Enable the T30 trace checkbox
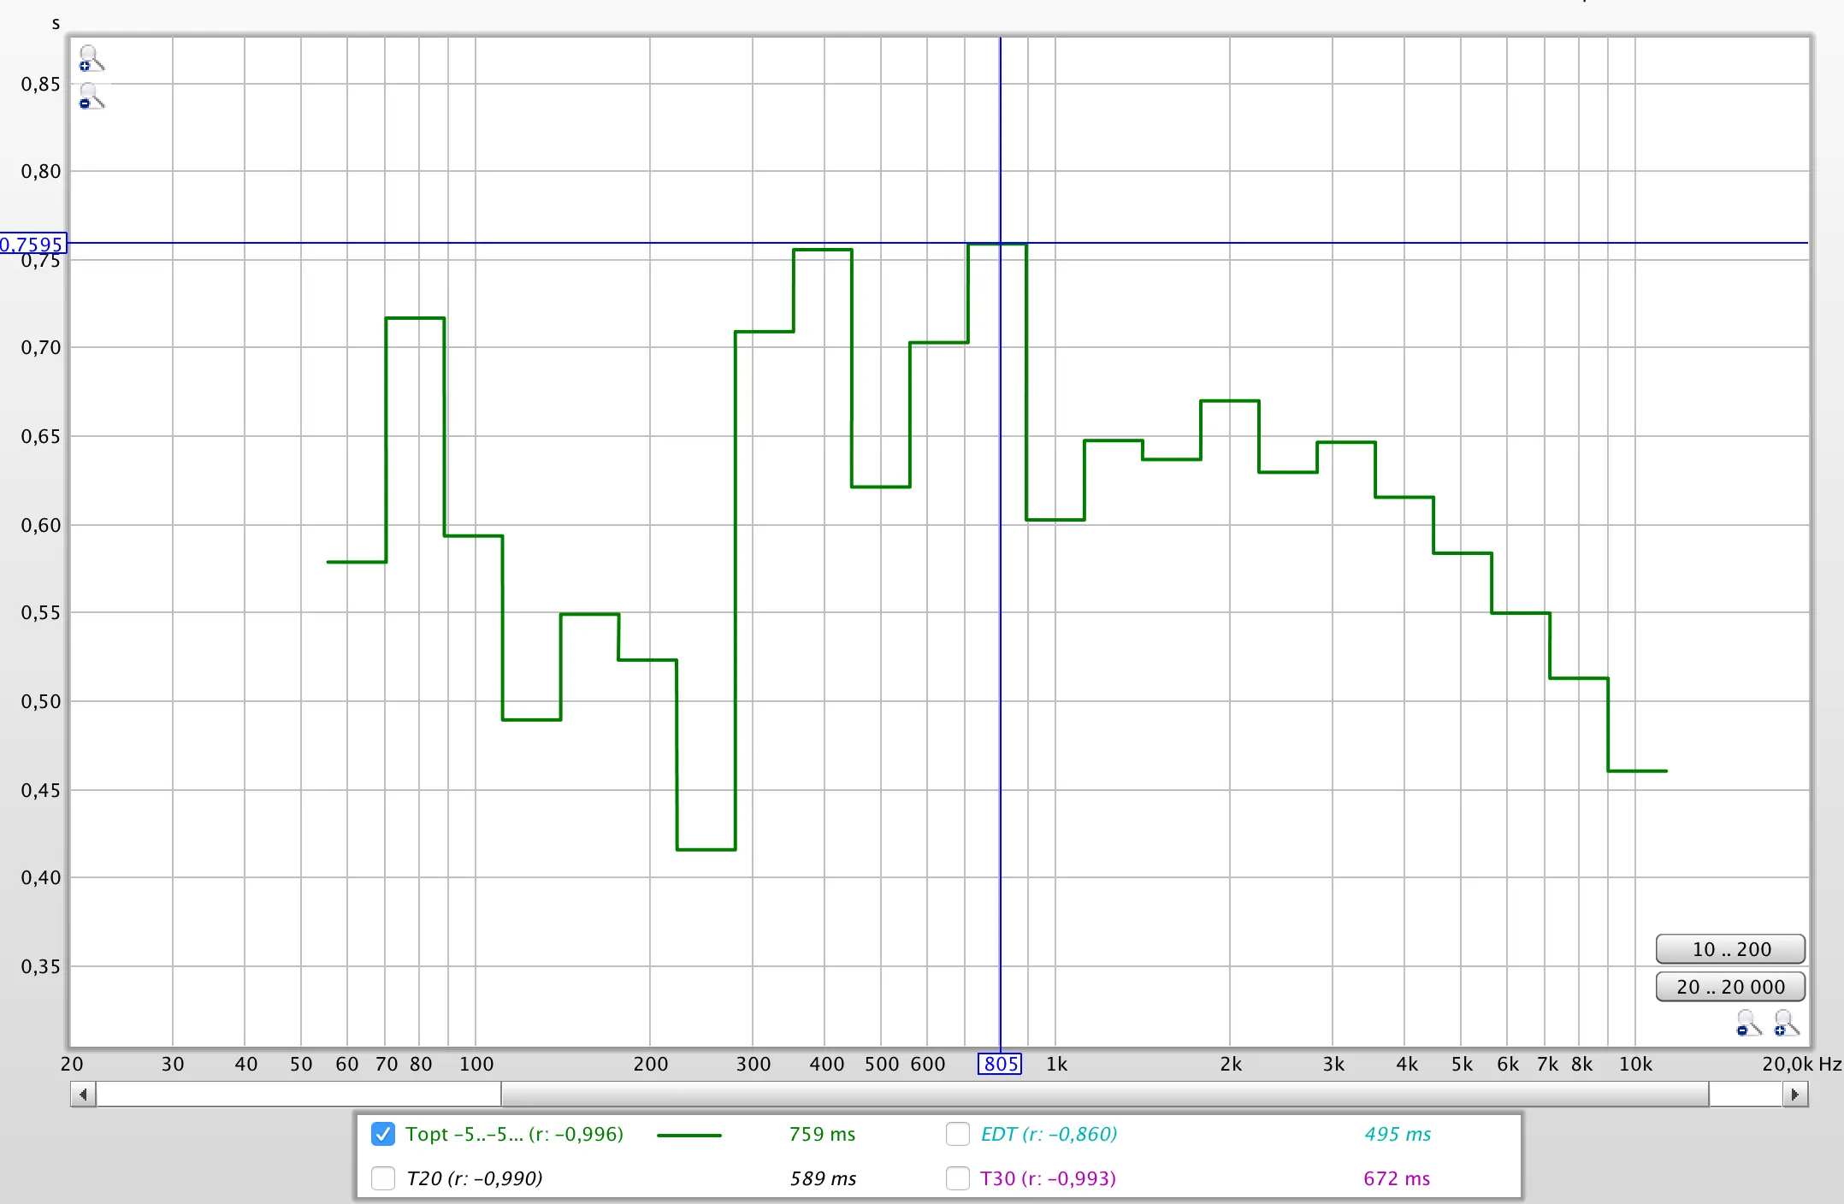The height and width of the screenshot is (1204, 1844). tap(957, 1178)
